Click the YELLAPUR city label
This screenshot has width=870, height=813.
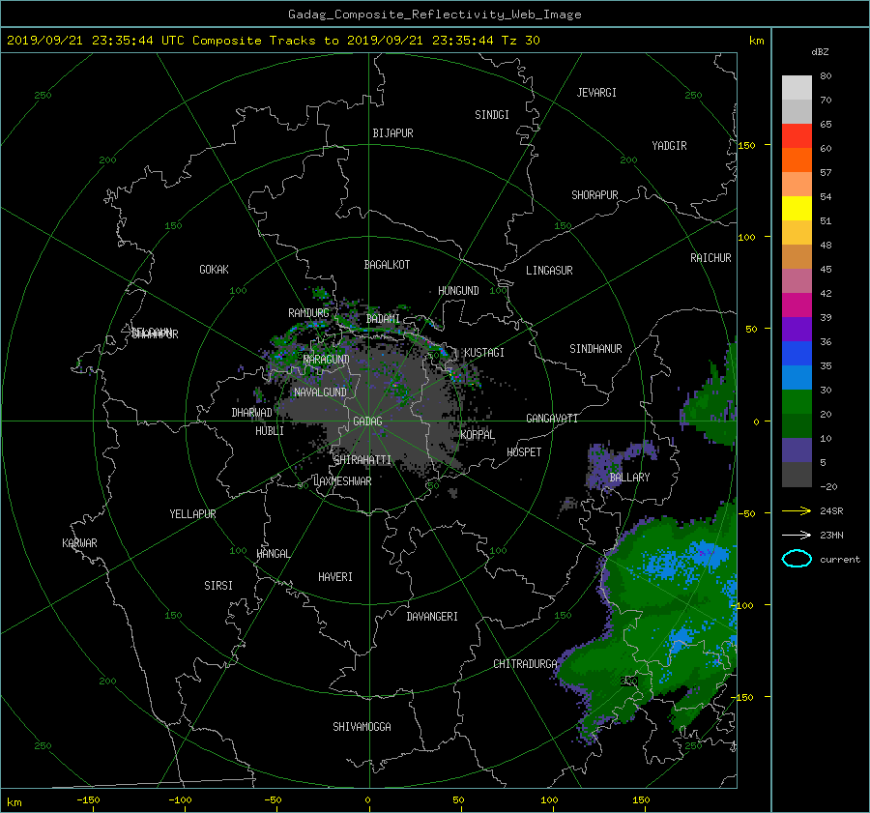[192, 514]
